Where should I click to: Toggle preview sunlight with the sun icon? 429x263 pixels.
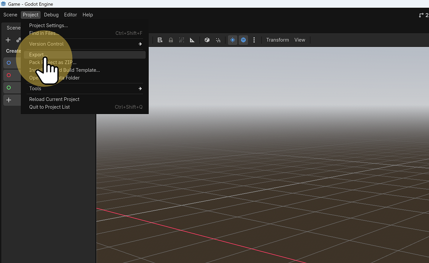pyautogui.click(x=232, y=40)
